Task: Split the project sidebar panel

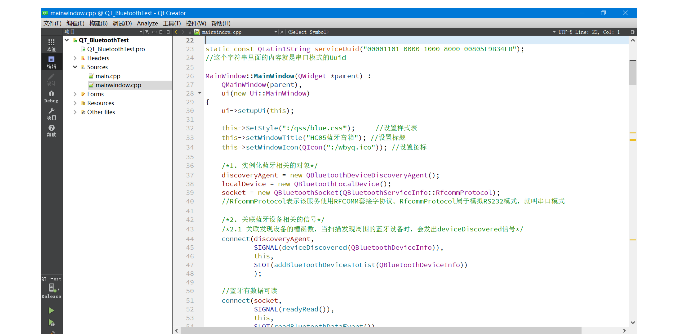Action: pos(161,32)
